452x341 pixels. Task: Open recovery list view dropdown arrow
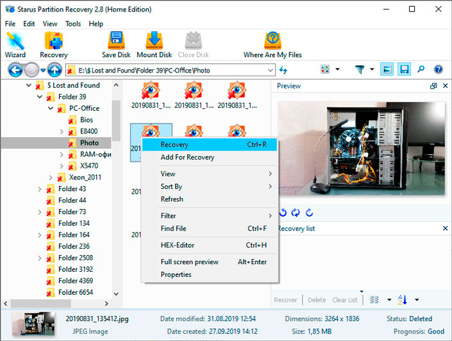389,300
